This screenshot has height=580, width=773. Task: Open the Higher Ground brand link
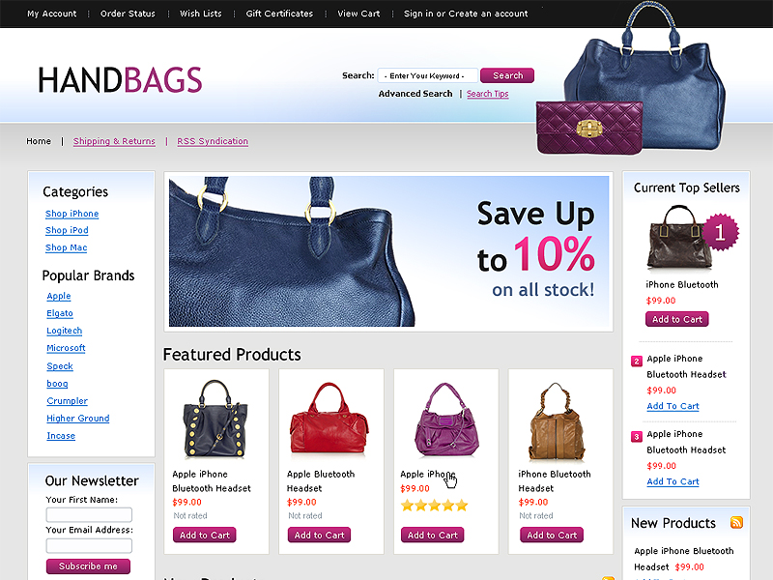[x=78, y=419]
